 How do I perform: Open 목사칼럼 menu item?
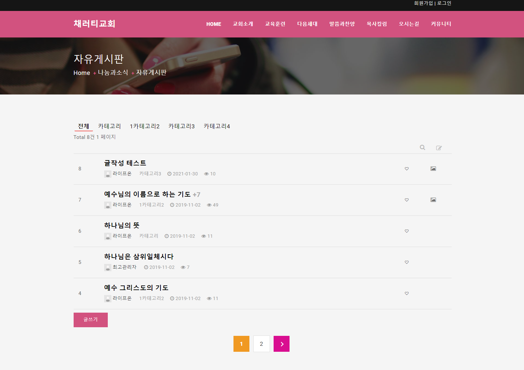(377, 24)
